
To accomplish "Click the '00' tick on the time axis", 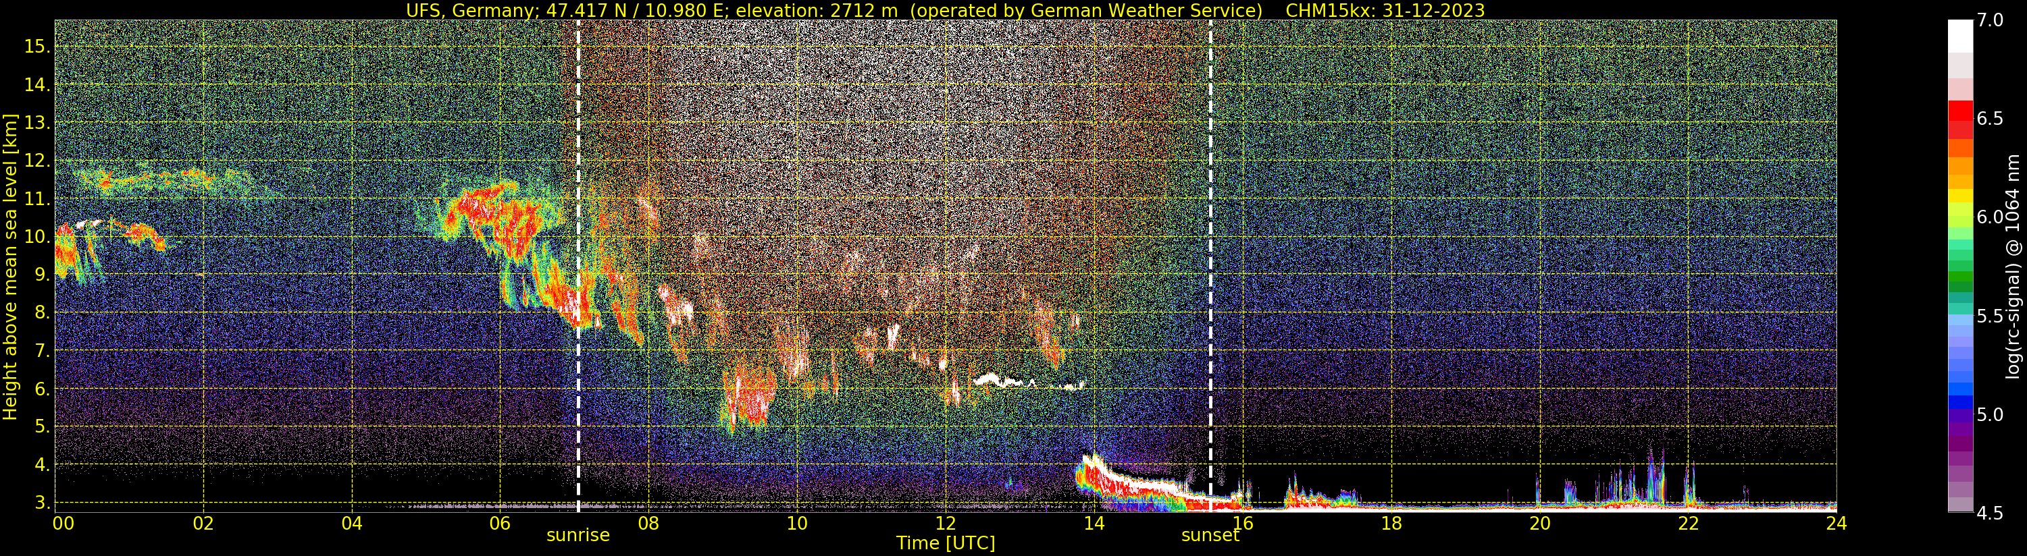I will click(x=63, y=523).
